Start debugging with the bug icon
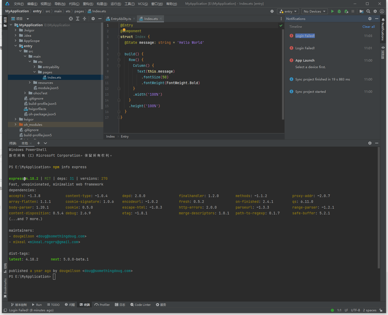 pyautogui.click(x=339, y=11)
